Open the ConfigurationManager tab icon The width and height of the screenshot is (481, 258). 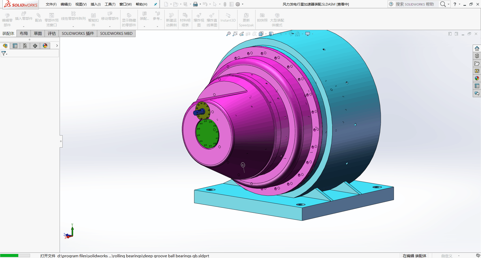coord(25,46)
